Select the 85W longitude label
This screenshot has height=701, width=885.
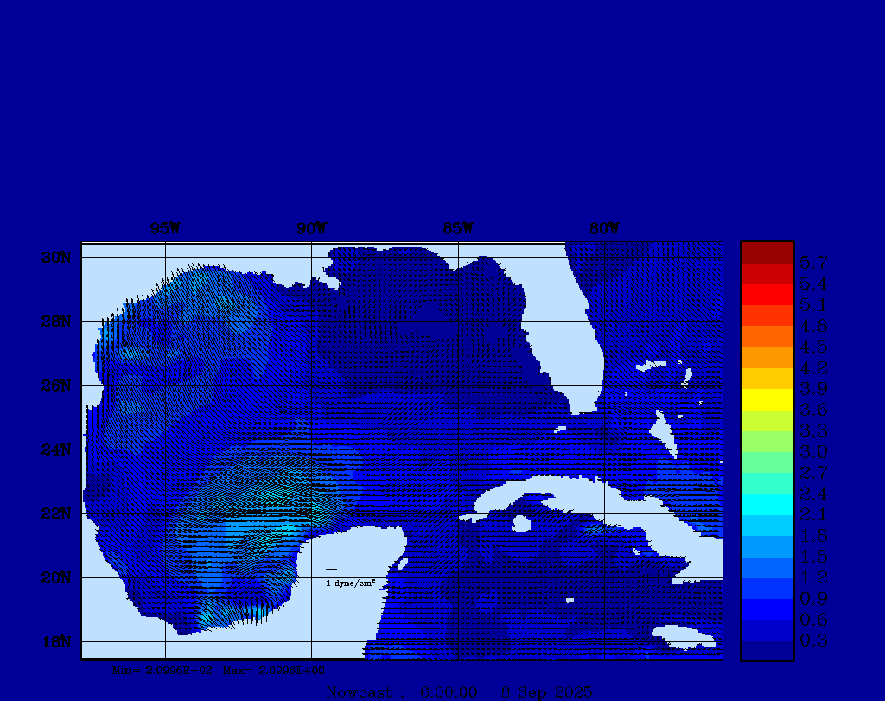(x=458, y=229)
